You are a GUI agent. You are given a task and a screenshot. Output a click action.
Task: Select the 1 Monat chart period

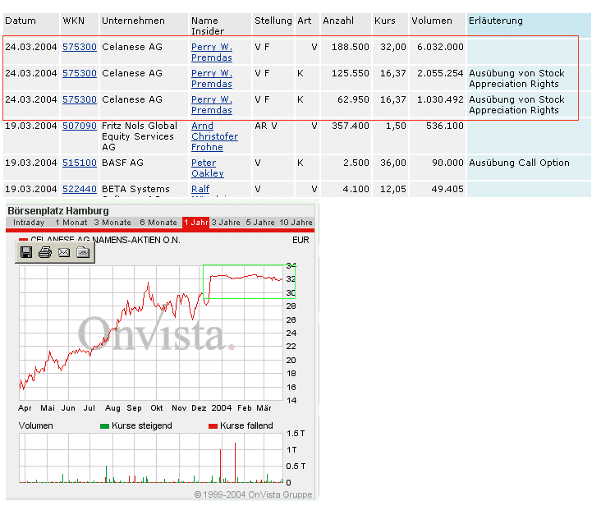[x=71, y=223]
